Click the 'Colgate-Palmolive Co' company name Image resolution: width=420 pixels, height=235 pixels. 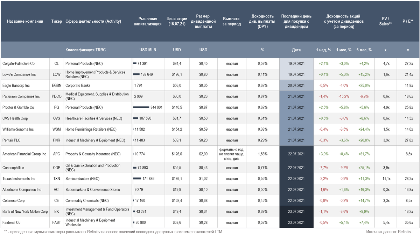[x=19, y=64]
